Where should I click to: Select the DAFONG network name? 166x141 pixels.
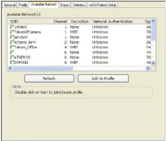21,62
